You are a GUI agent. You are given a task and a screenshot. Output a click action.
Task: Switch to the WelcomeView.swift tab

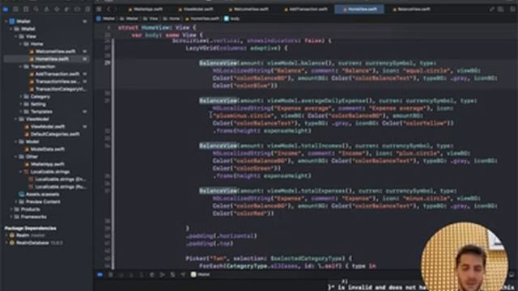tap(248, 9)
